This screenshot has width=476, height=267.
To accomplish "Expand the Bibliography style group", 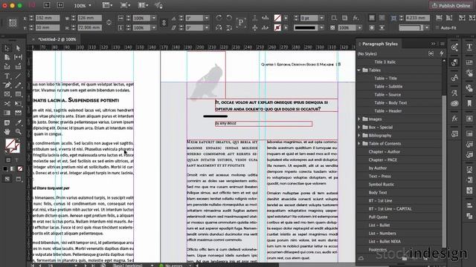I will (x=358, y=135).
